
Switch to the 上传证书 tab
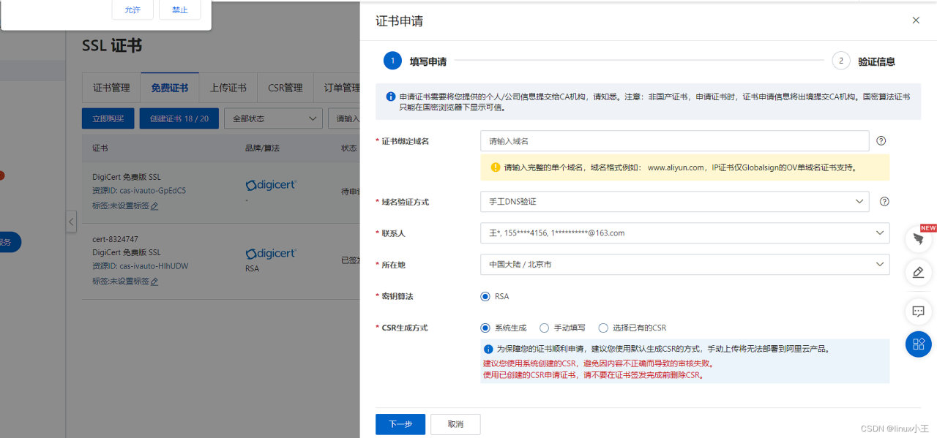point(228,87)
